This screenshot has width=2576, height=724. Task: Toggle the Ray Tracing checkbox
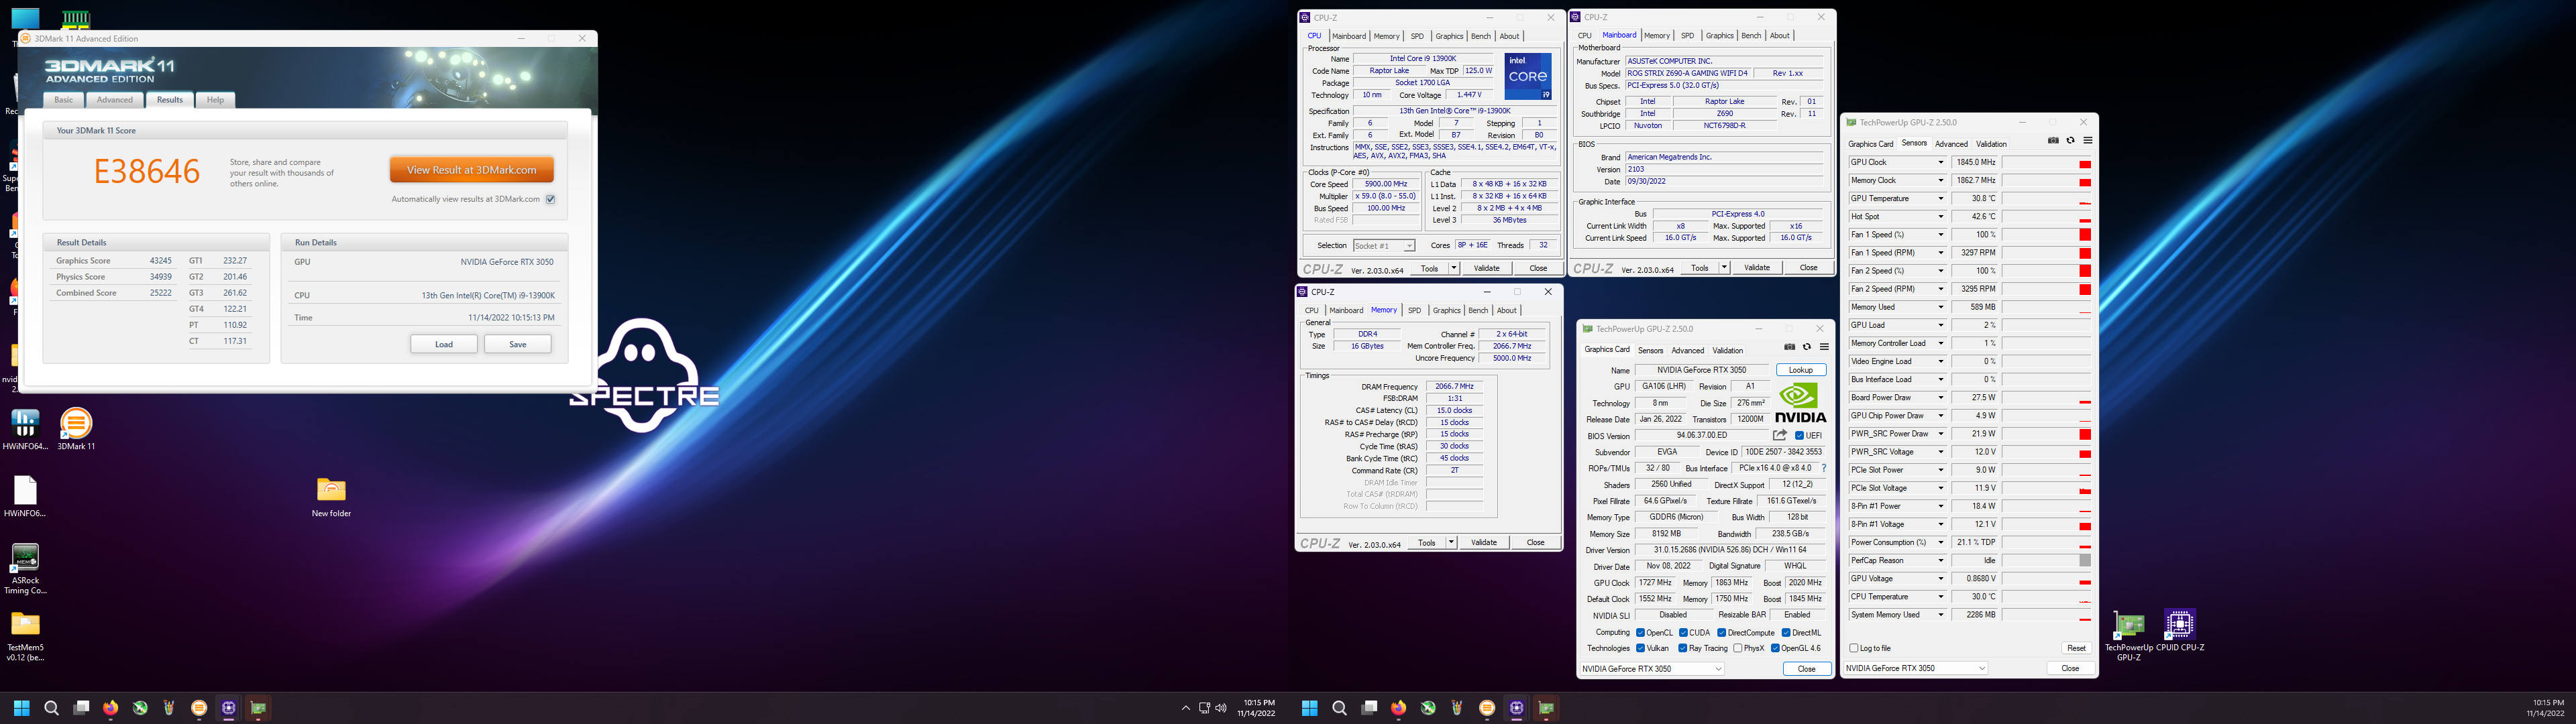(x=1683, y=648)
